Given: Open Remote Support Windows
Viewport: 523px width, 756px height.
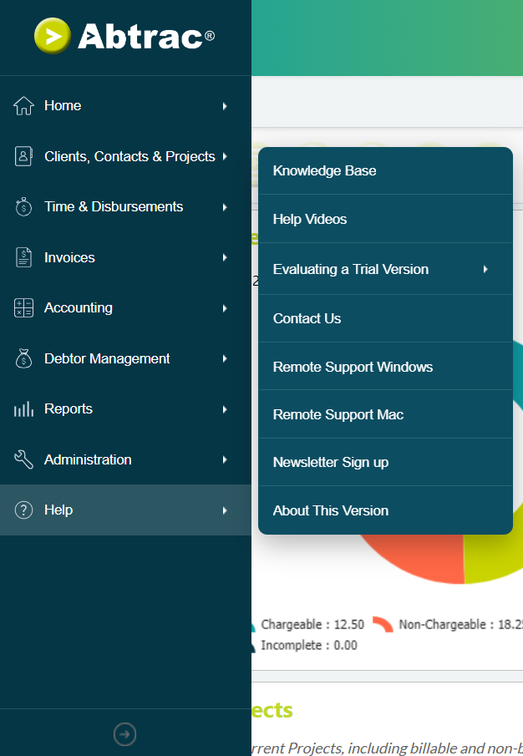Looking at the screenshot, I should (385, 367).
